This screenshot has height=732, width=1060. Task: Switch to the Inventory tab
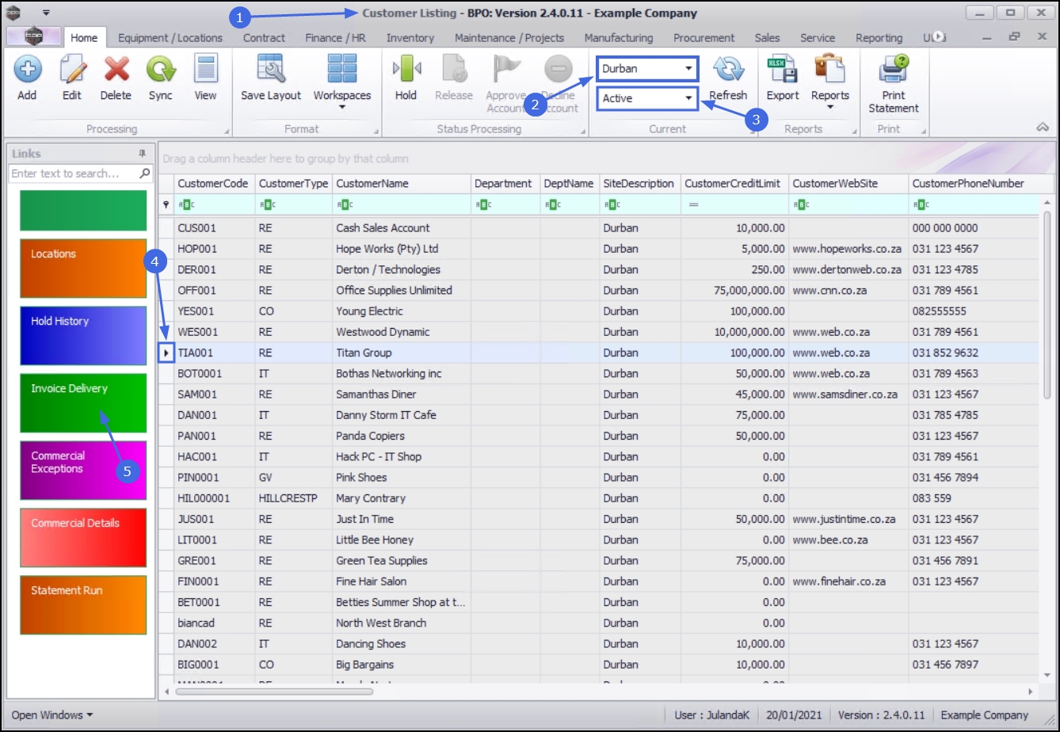point(410,38)
